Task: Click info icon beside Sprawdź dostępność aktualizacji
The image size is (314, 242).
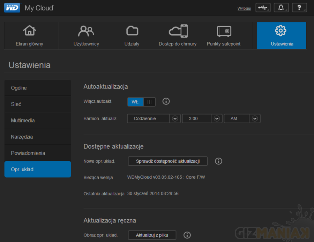Action: (x=218, y=161)
